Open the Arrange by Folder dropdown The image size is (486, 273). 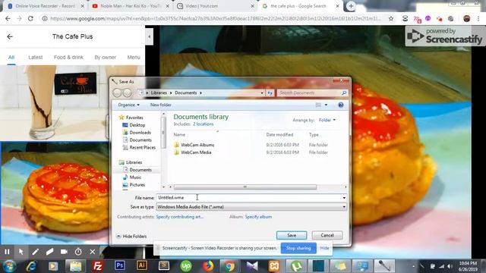coord(327,120)
